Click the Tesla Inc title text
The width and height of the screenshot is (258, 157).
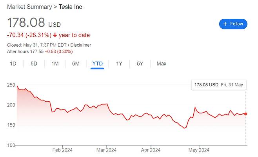(x=71, y=7)
